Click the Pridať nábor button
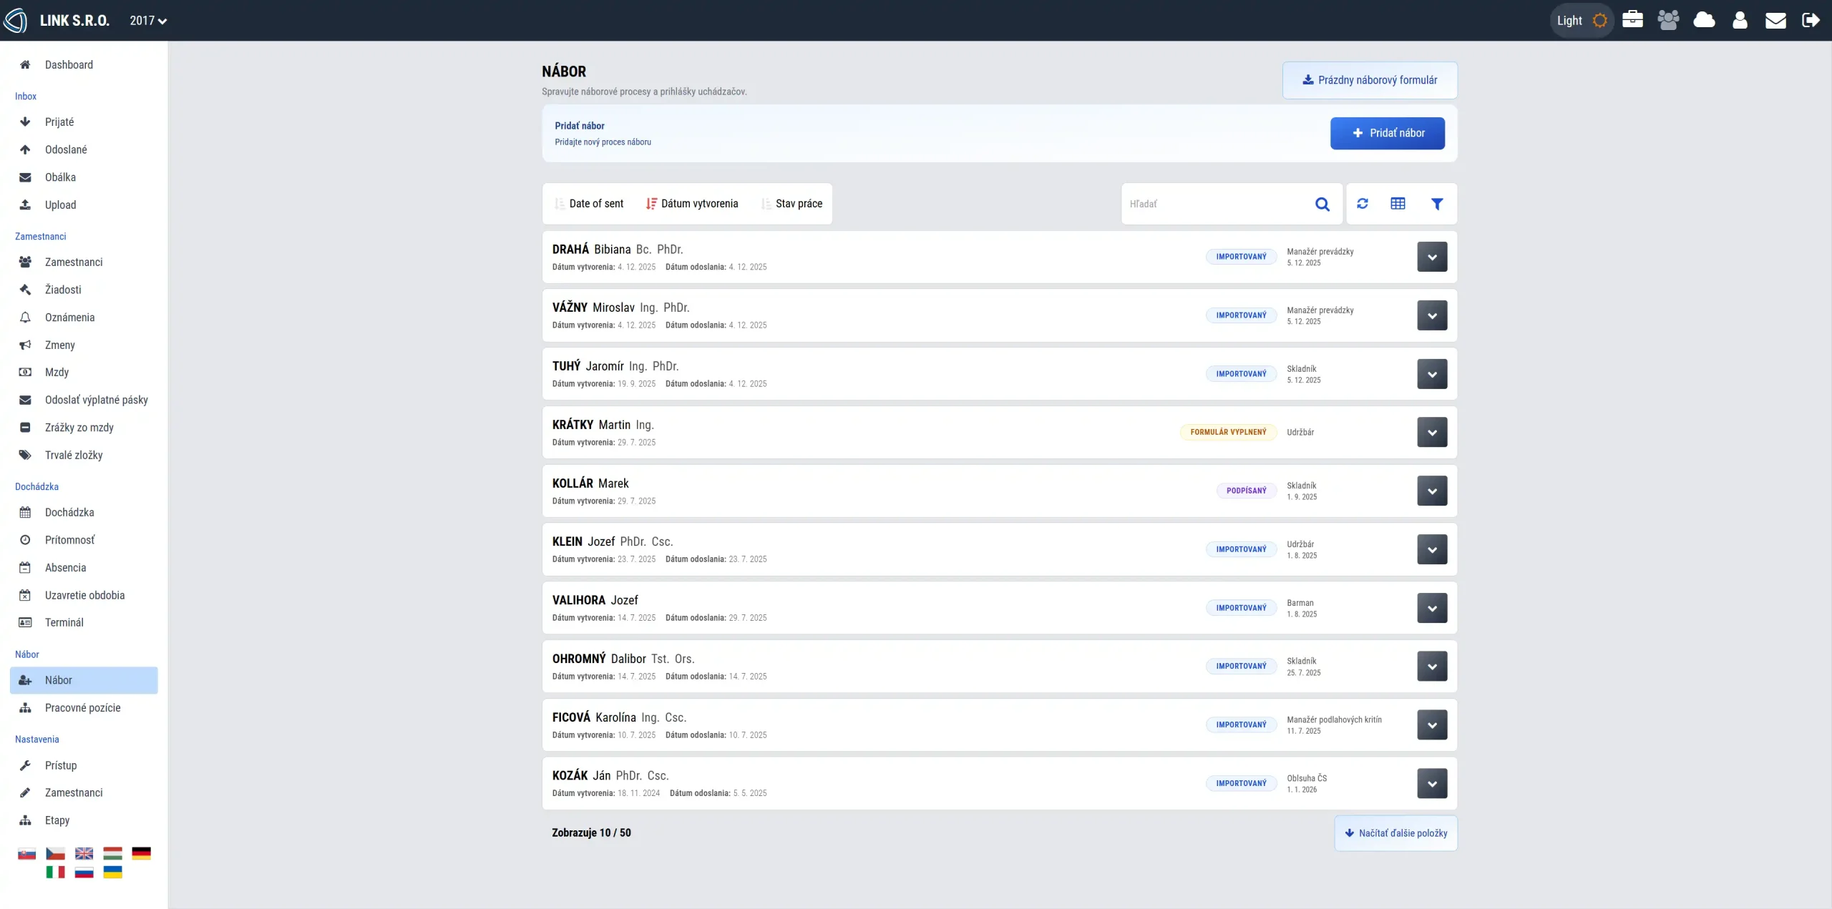 [x=1387, y=133]
